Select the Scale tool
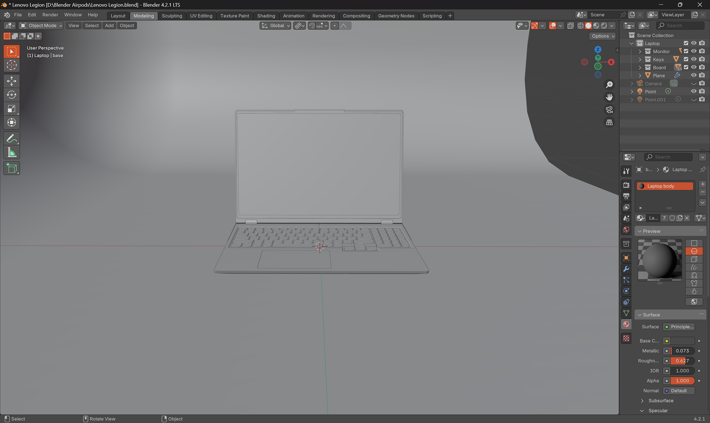 coord(11,109)
